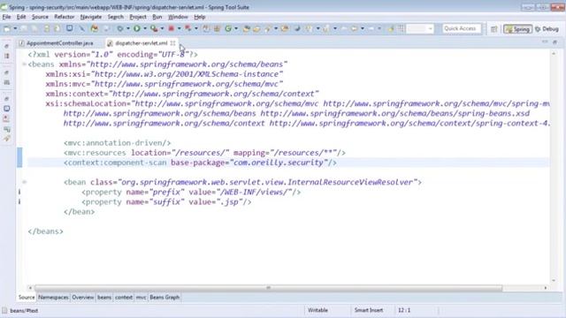Open the Navigate menu
The width and height of the screenshot is (566, 318).
tap(91, 17)
